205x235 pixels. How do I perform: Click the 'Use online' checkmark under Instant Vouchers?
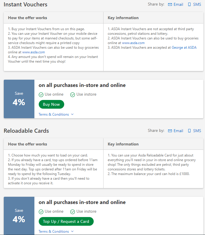[x=41, y=95]
